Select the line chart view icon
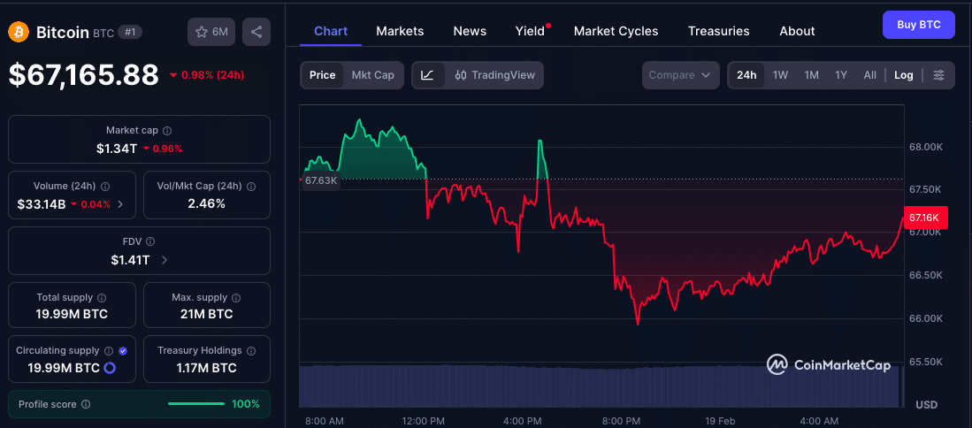Screen dimensions: 972x428 (428, 75)
